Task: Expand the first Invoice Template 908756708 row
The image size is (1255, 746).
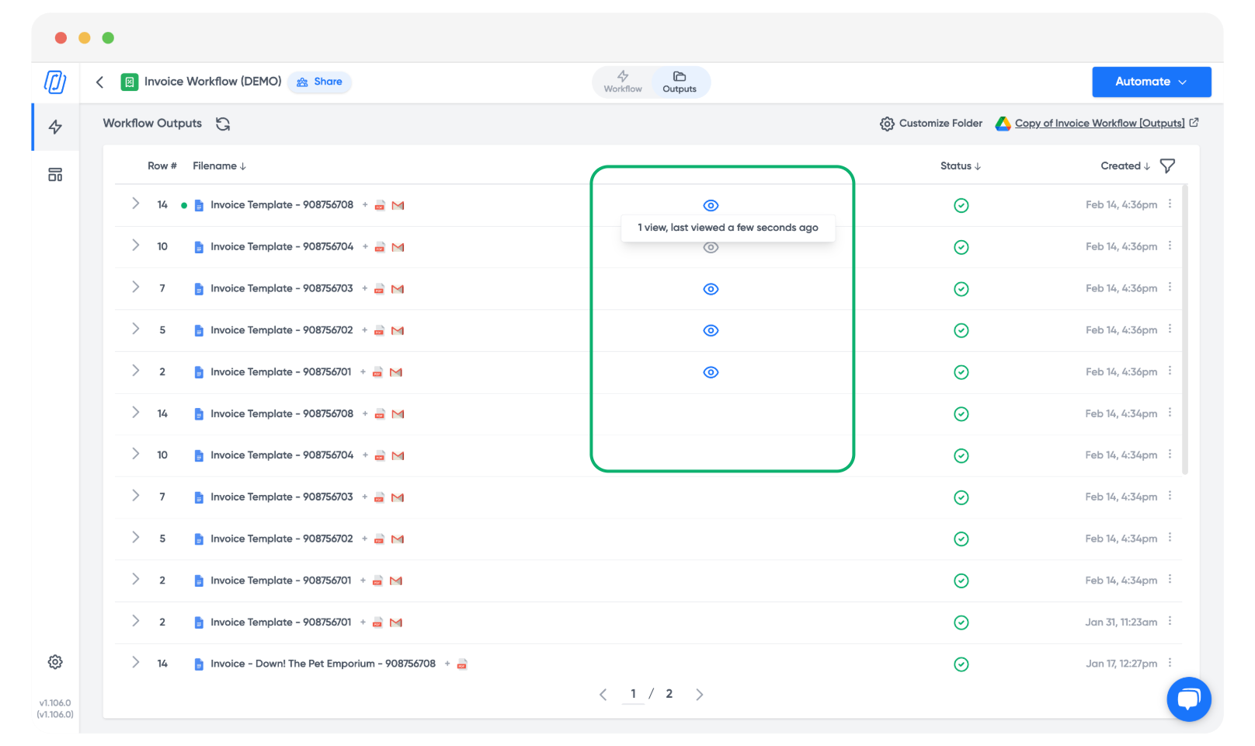Action: pyautogui.click(x=136, y=204)
